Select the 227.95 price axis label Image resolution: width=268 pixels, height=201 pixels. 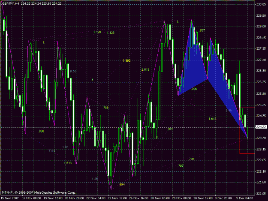click(261, 49)
